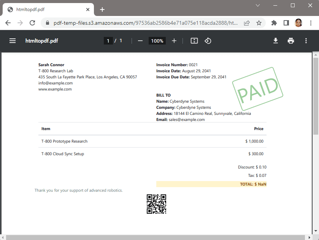
Task: Rotate the PDF page counterclockwise
Action: click(208, 41)
